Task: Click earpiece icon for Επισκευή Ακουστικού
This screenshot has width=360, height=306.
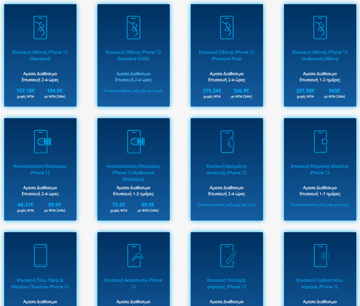Action: [135, 256]
